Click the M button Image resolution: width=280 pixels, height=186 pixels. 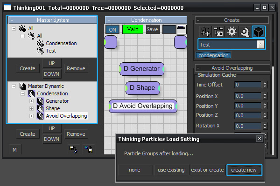click(x=15, y=150)
